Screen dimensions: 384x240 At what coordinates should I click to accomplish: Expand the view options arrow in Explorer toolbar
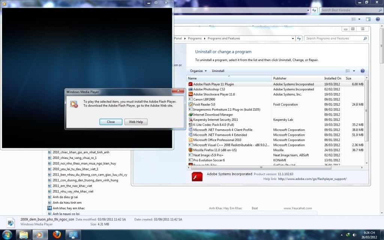tap(359, 19)
